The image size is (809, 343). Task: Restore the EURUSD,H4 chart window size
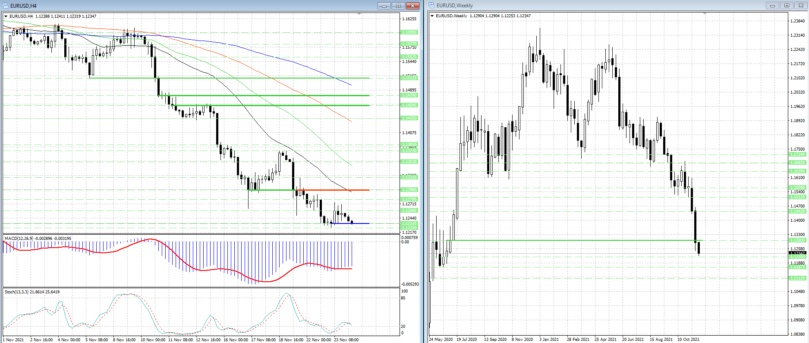[x=398, y=6]
